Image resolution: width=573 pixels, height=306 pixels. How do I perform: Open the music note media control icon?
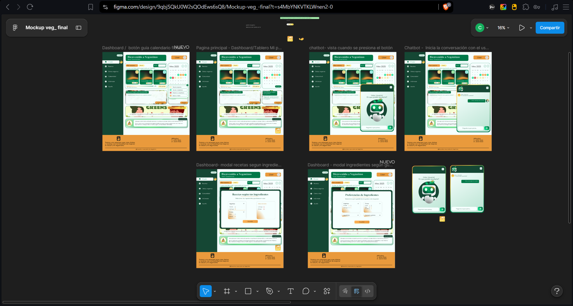555,7
